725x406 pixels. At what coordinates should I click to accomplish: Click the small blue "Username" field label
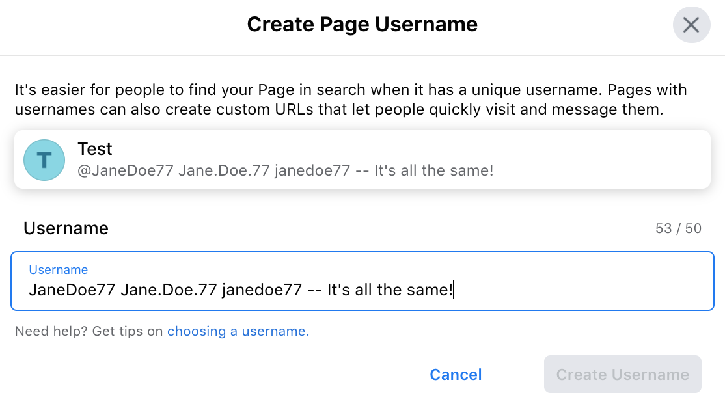tap(58, 270)
